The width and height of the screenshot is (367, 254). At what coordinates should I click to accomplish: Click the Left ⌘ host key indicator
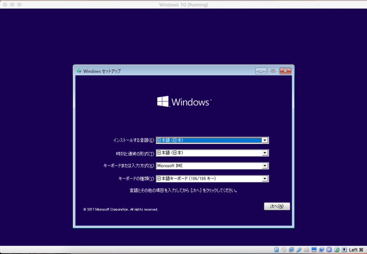tap(357, 249)
